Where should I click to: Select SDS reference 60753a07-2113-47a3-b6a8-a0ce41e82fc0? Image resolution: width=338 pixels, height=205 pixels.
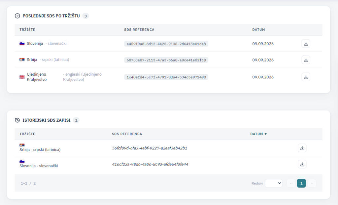pos(166,60)
